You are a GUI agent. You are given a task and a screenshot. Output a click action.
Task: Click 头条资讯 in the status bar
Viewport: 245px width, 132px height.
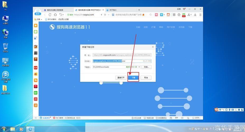click(45, 118)
